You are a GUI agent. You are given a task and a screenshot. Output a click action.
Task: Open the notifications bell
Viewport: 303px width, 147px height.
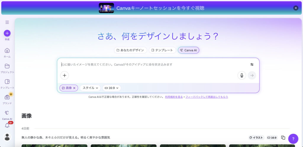tap(7, 125)
